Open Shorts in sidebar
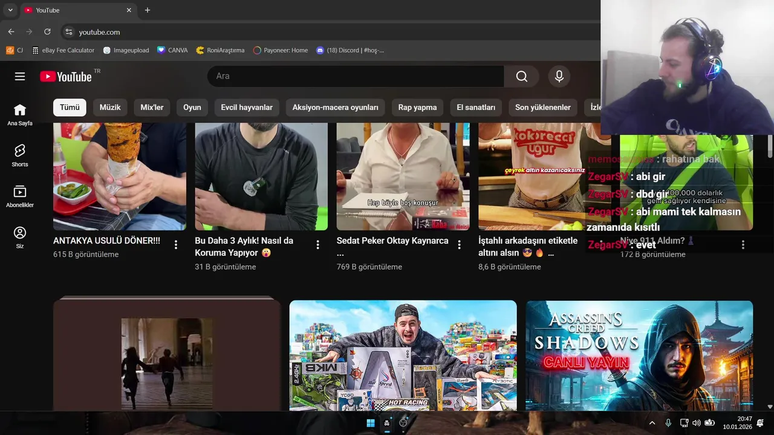The width and height of the screenshot is (774, 435). tap(20, 155)
